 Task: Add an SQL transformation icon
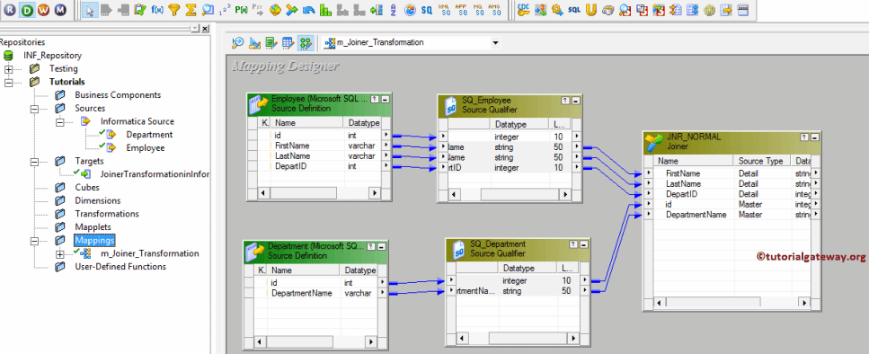point(574,9)
